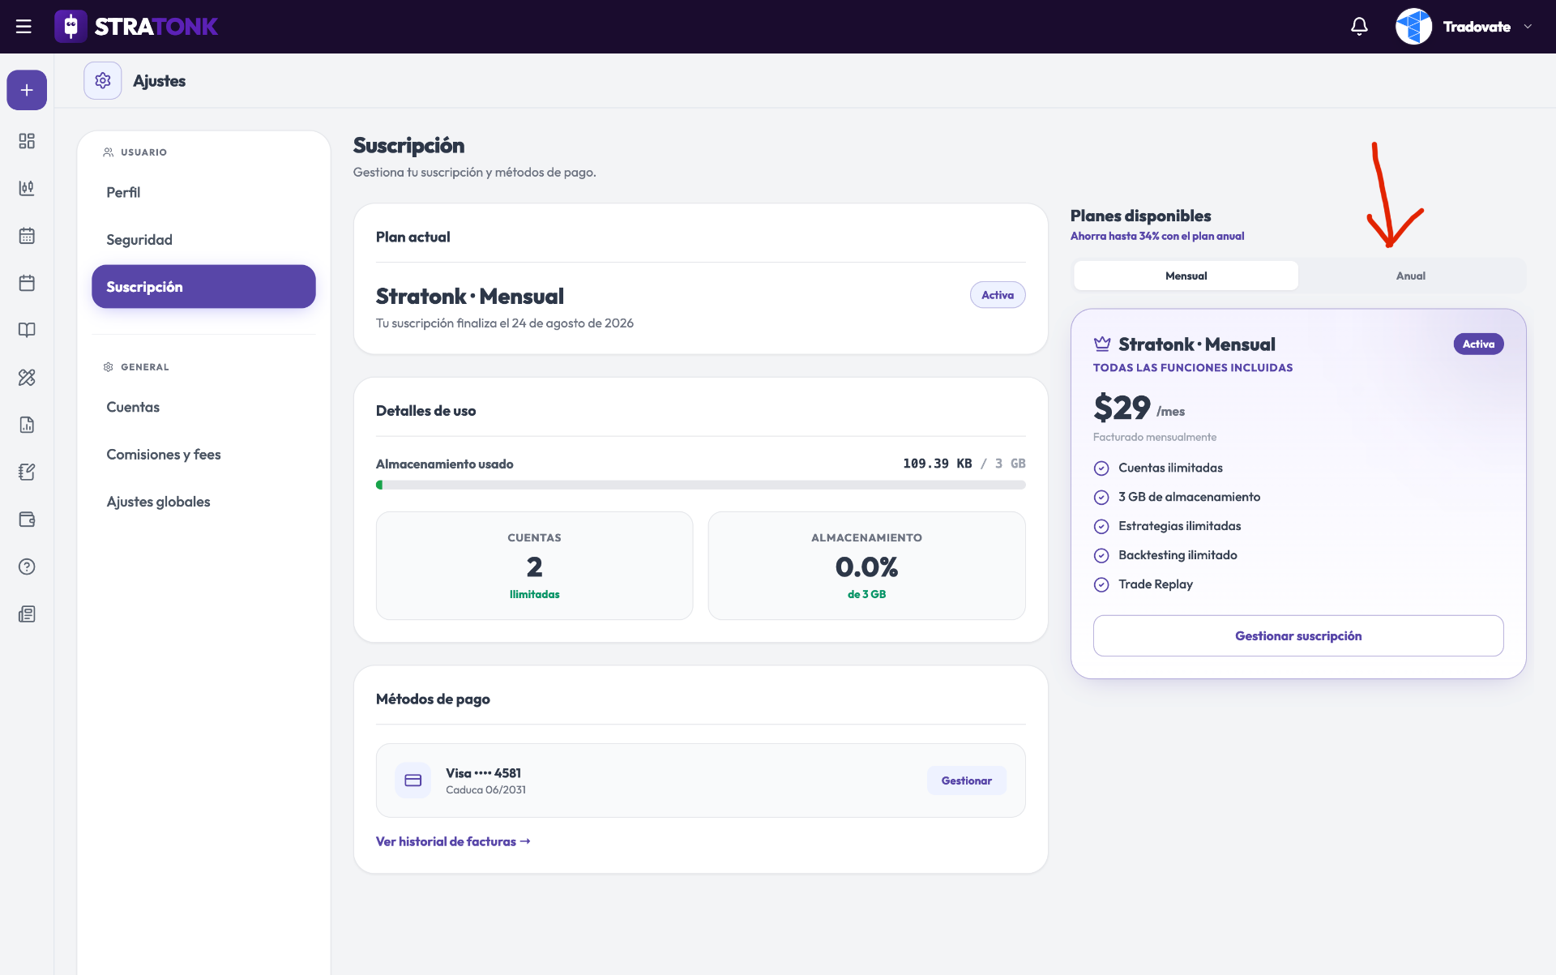The image size is (1556, 975).
Task: Open the blank calendar icon in sidebar
Action: pyautogui.click(x=27, y=283)
